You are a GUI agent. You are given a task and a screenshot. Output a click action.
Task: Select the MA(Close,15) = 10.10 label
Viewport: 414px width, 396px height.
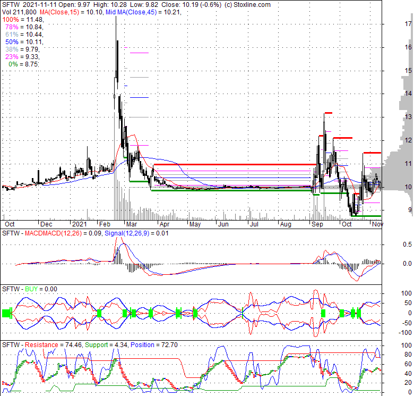click(71, 12)
